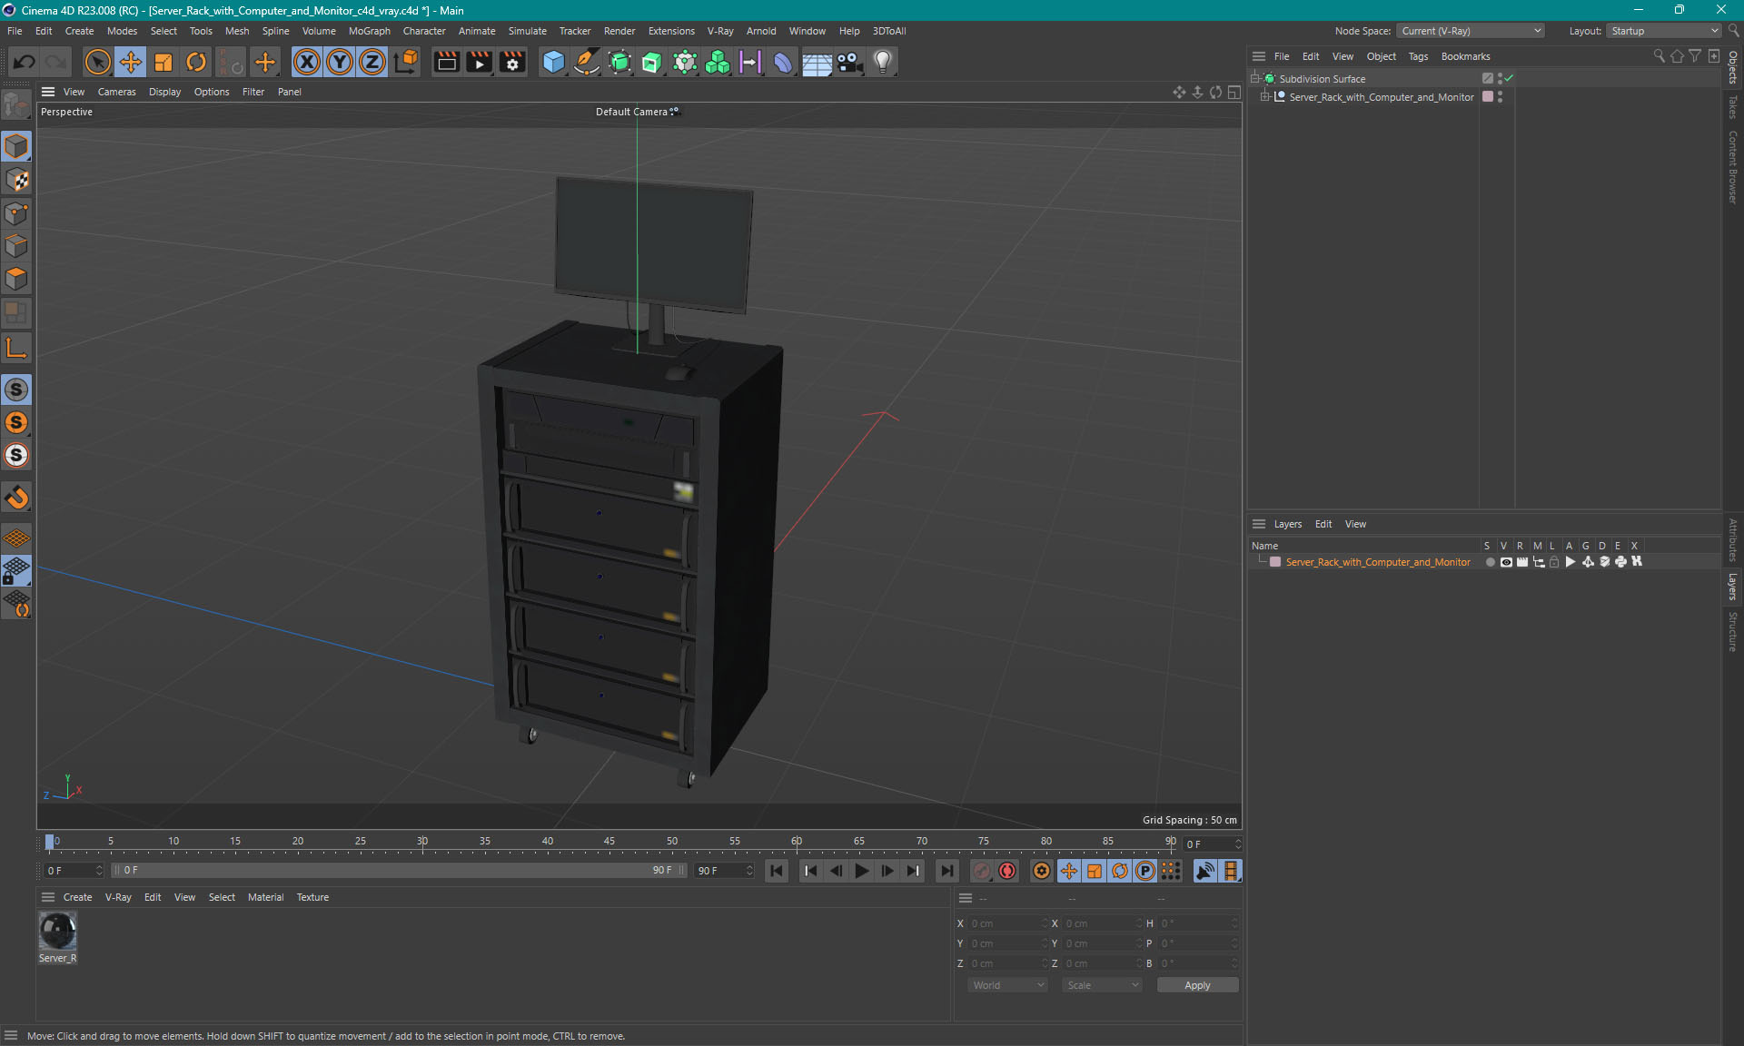This screenshot has width=1744, height=1046.
Task: Expand Server_Rack_with_Computer_and_Monitor object
Action: (1264, 96)
